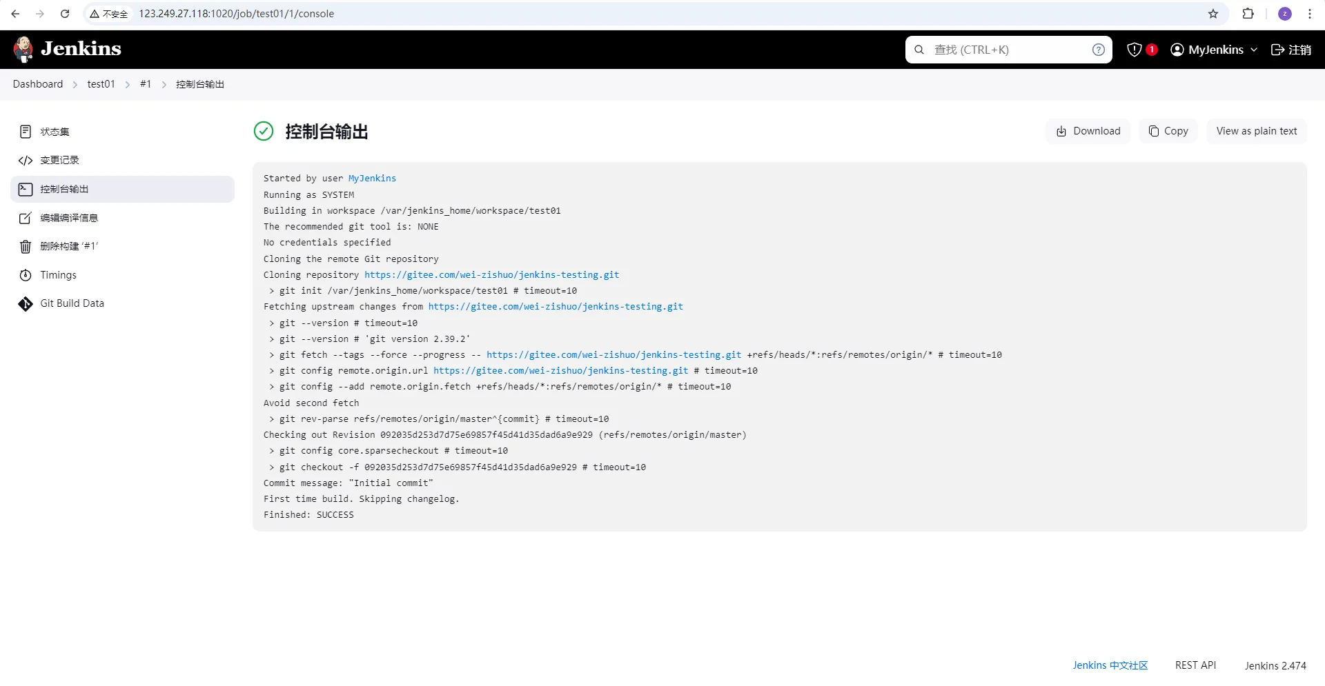Click the search help question-mark icon

click(1099, 50)
